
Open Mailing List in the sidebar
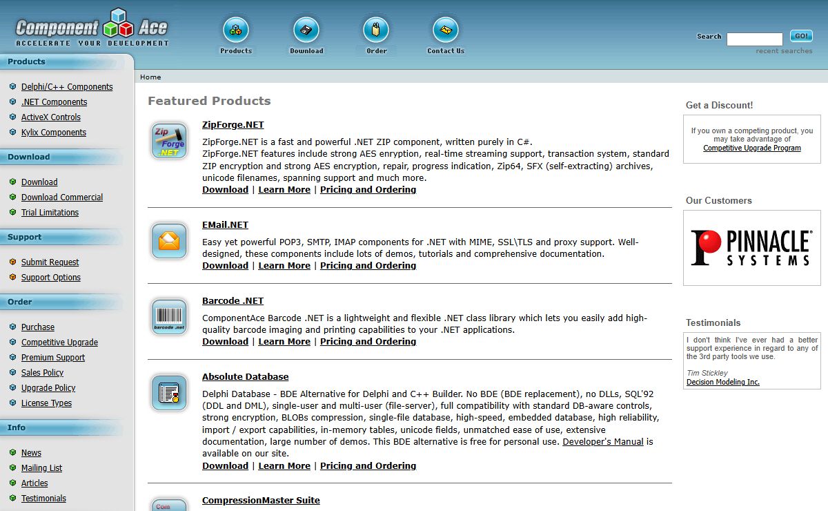coord(41,468)
